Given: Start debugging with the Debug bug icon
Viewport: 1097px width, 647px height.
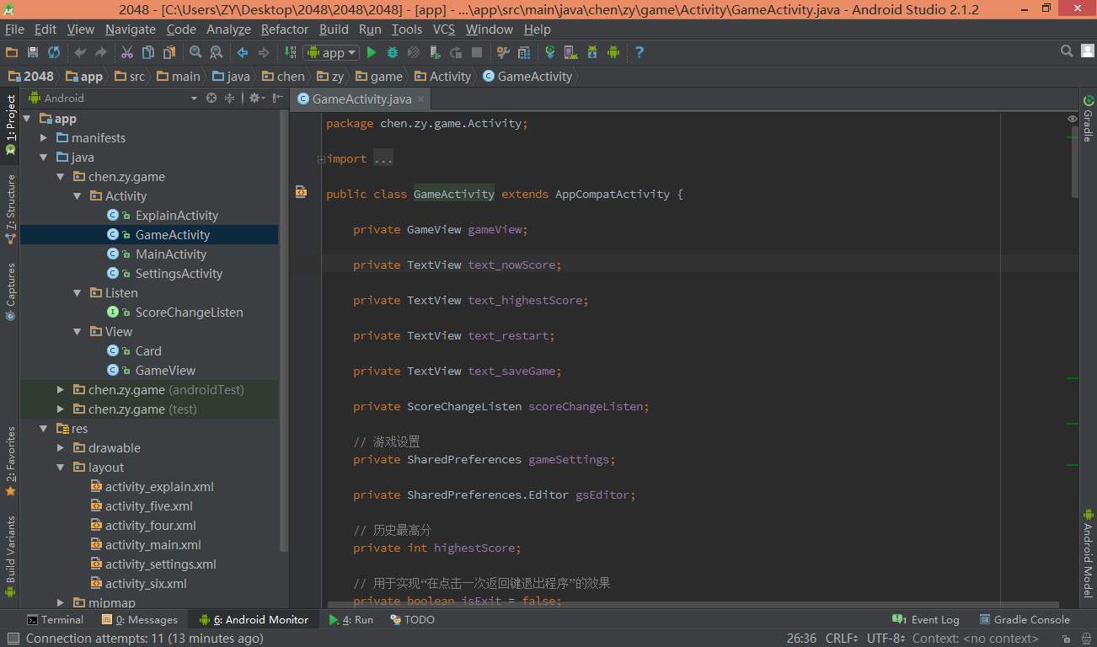Looking at the screenshot, I should (x=393, y=52).
